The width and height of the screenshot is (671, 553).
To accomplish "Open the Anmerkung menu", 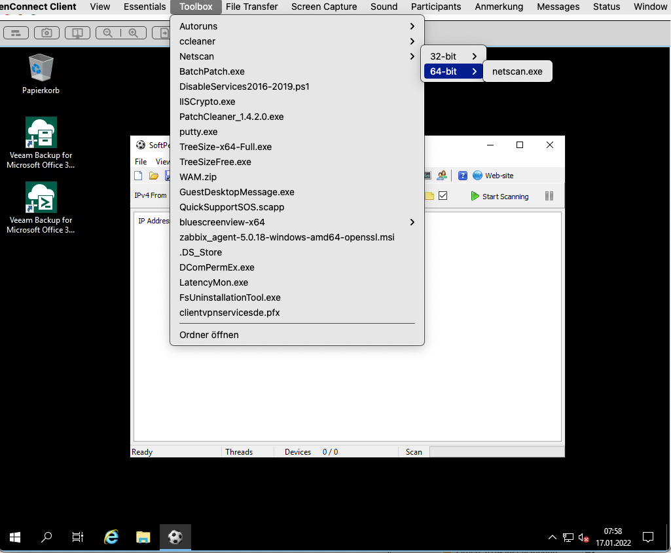I will (x=499, y=7).
